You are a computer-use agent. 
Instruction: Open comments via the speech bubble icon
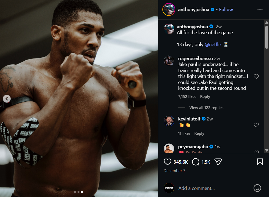pos(196,162)
